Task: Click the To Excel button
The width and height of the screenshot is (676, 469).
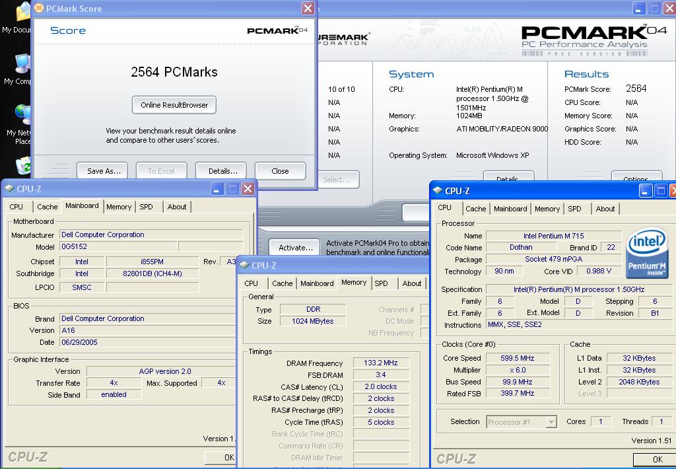Action: [162, 171]
